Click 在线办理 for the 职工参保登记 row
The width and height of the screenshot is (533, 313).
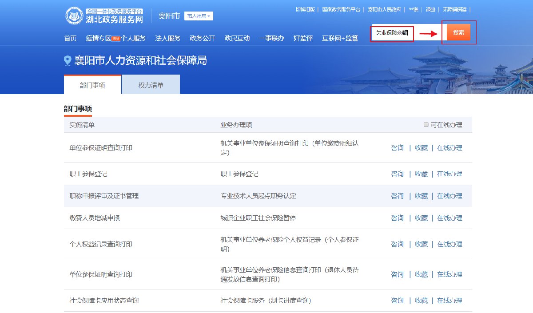(x=449, y=174)
